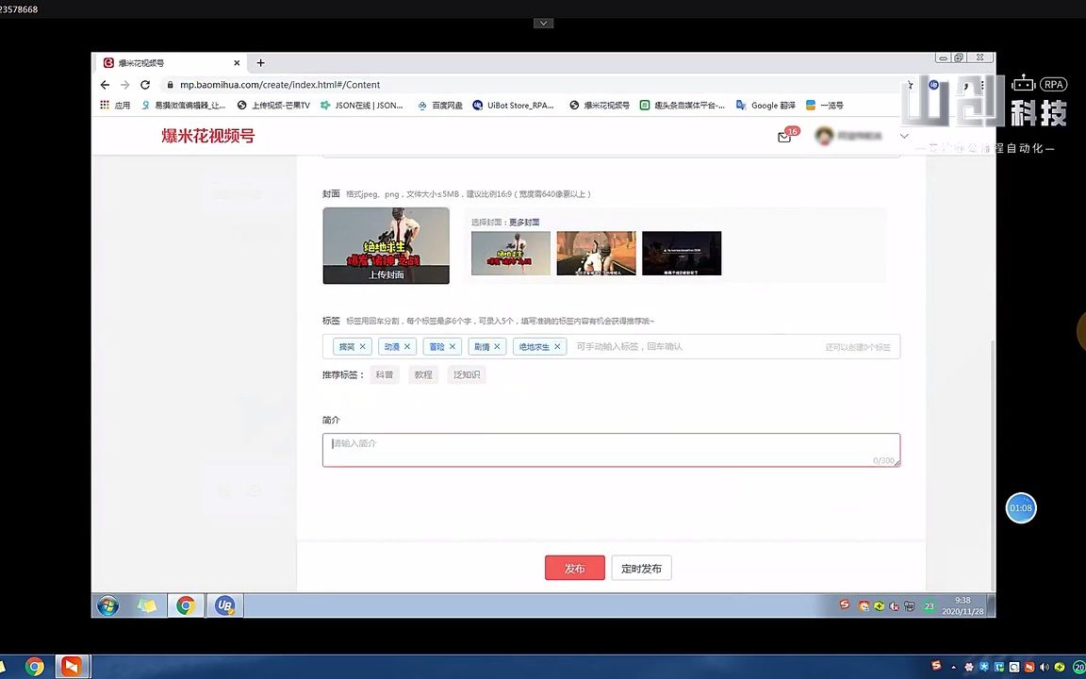Click the 爆米花视频号 logo in the header

click(x=207, y=136)
